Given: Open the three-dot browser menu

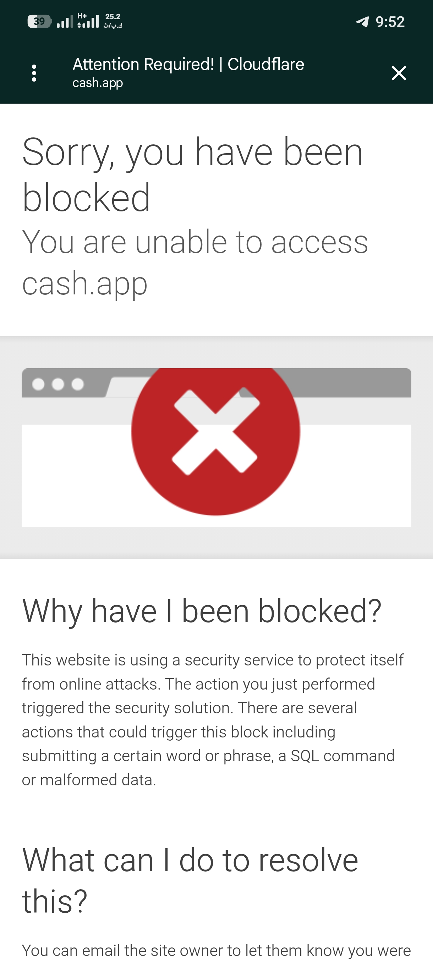Looking at the screenshot, I should click(34, 73).
